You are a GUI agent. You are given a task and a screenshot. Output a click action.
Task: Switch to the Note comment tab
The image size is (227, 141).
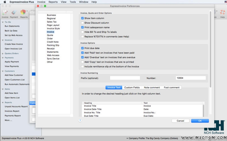[x=152, y=87]
